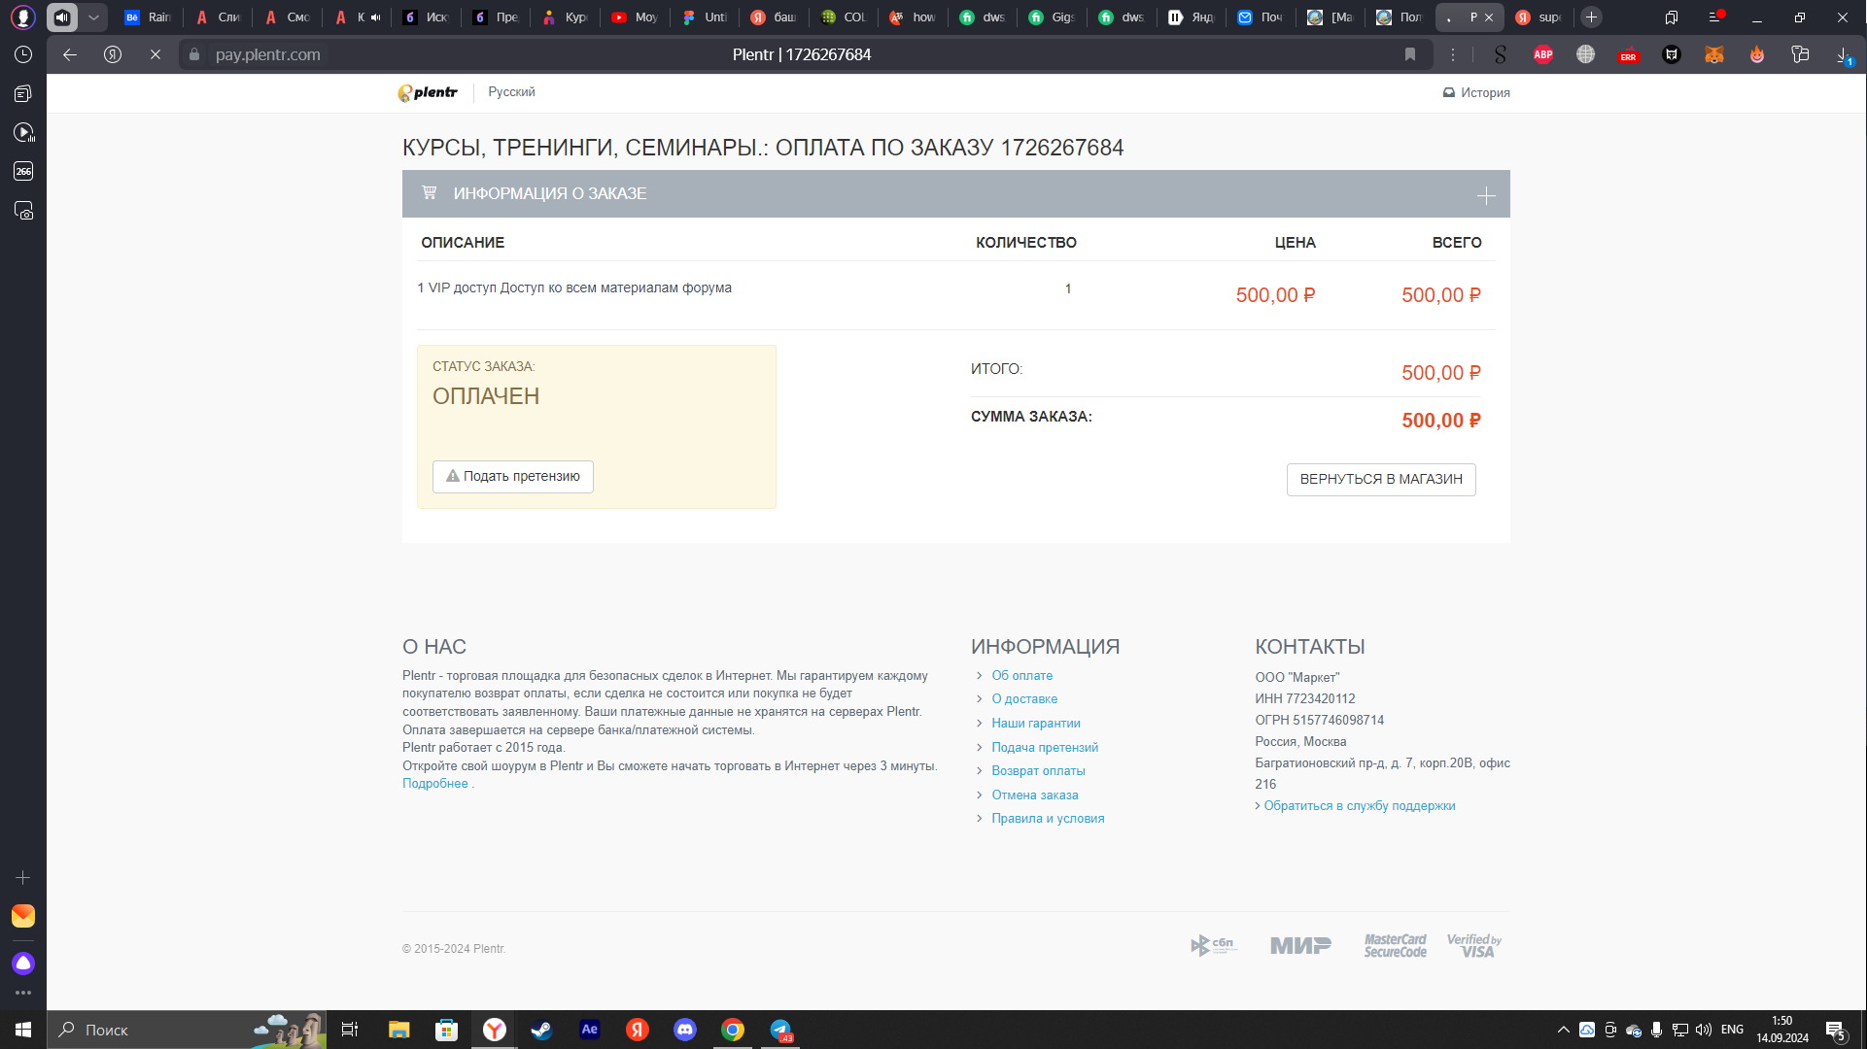Switch to the YouTube Моу tab
Viewport: 1867px width, 1049px height.
point(635,17)
